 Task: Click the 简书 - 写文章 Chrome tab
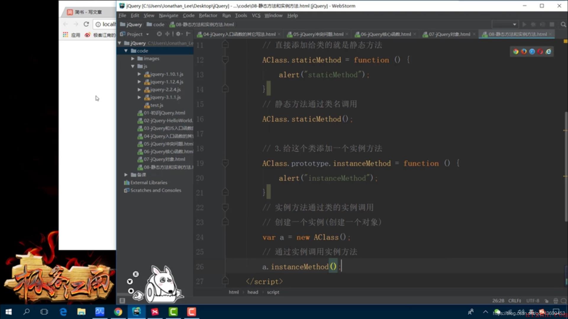point(88,12)
